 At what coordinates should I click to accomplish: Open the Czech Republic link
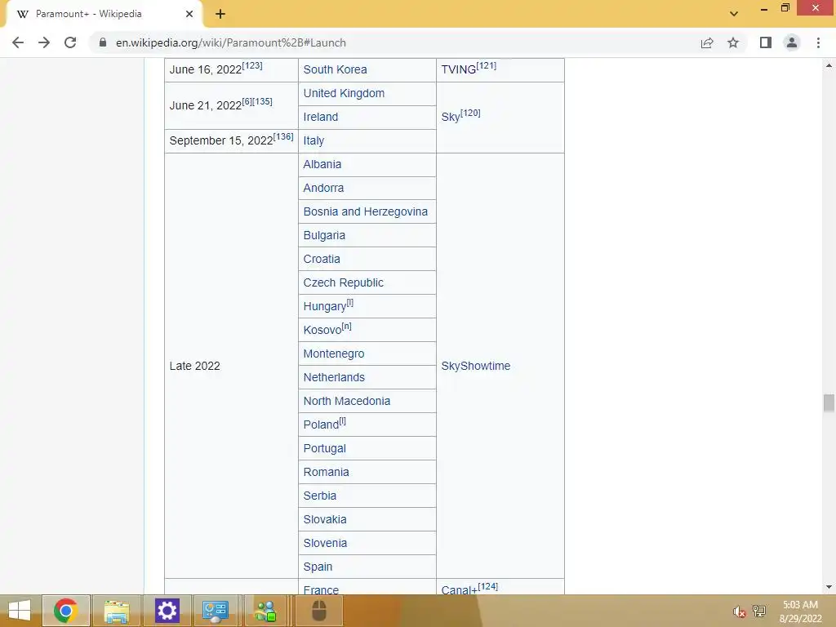(344, 282)
